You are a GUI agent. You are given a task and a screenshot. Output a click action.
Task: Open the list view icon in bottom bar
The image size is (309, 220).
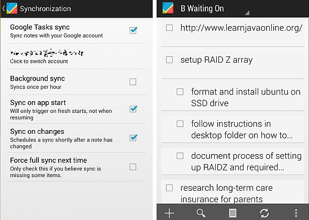click(233, 213)
